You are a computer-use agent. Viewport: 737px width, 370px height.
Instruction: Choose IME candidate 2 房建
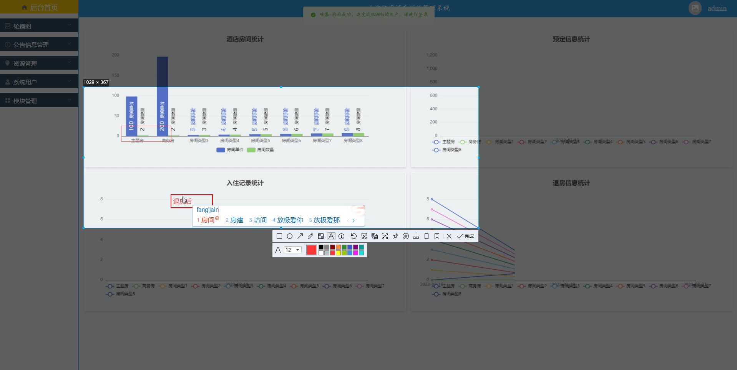(234, 220)
